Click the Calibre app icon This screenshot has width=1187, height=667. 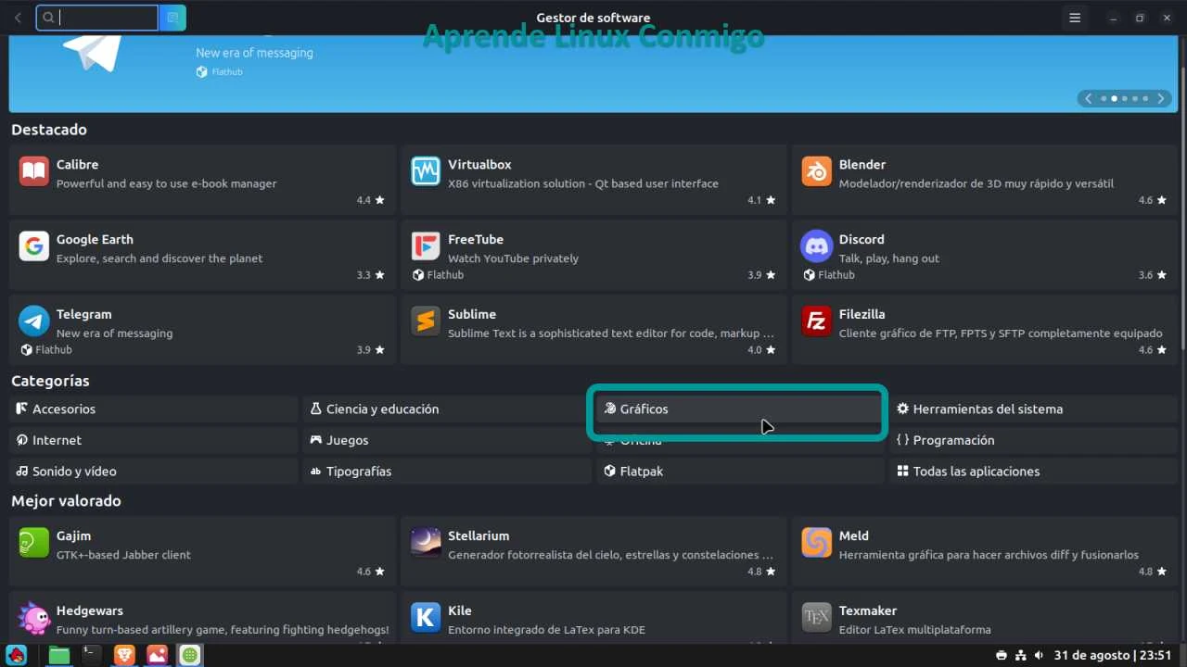coord(34,171)
